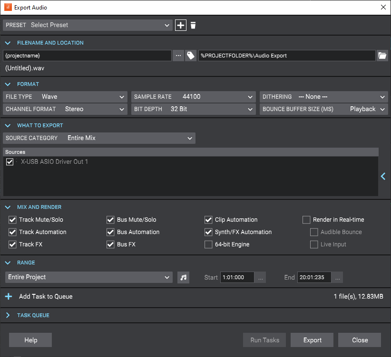
Task: Toggle Render in Real-time checkbox
Action: (306, 220)
